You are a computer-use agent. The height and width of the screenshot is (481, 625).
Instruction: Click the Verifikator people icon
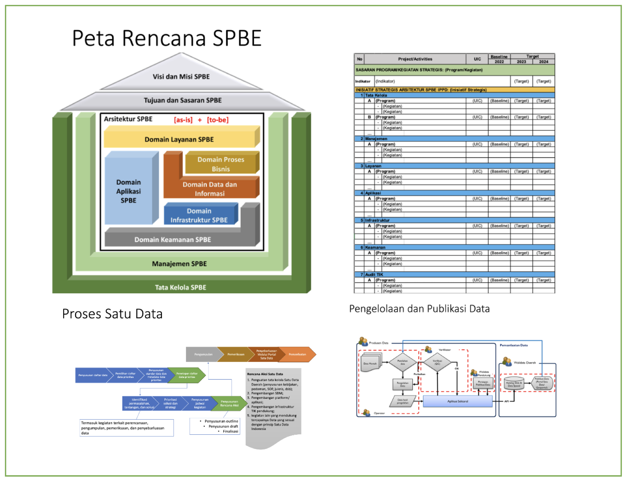click(x=428, y=349)
